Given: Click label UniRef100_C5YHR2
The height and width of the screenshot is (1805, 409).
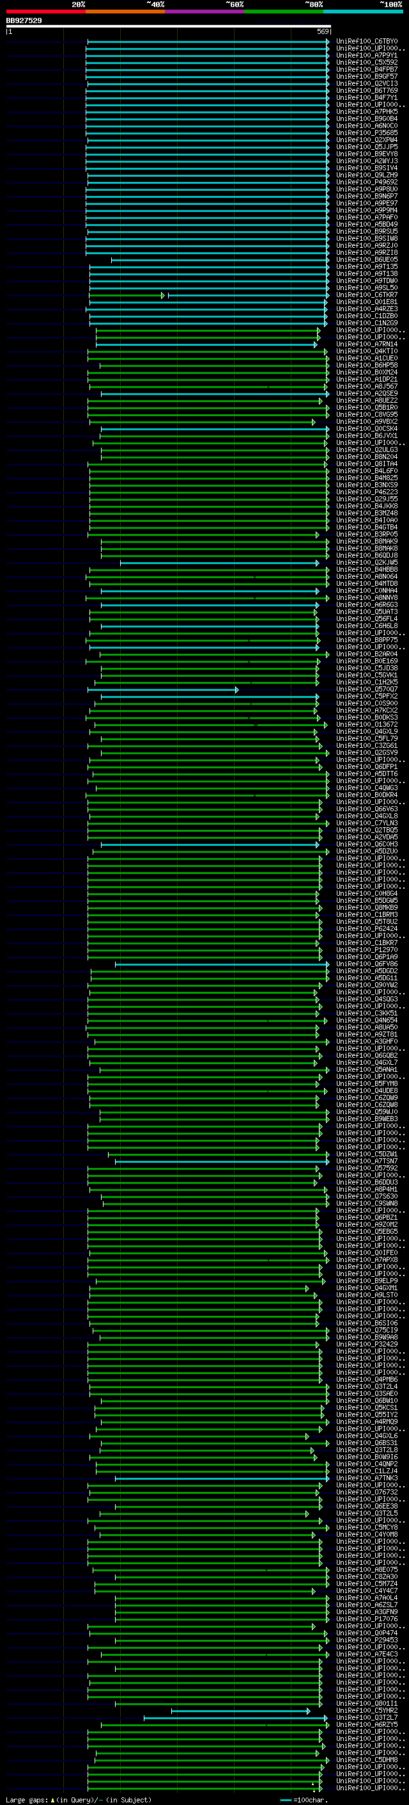Looking at the screenshot, I should [367, 1710].
